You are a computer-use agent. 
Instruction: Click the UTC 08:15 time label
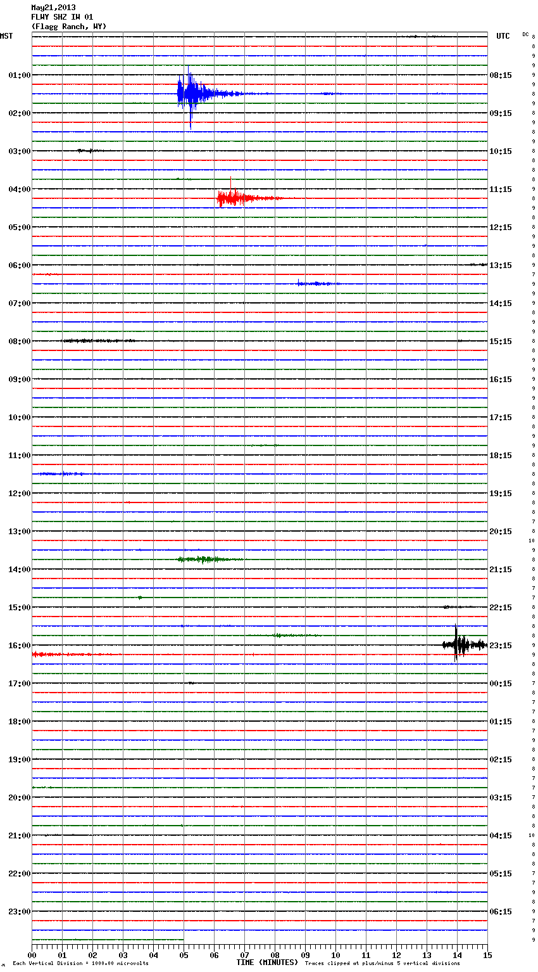(x=501, y=75)
